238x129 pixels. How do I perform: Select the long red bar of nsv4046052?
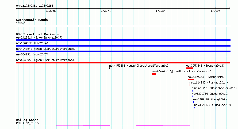click(123, 63)
